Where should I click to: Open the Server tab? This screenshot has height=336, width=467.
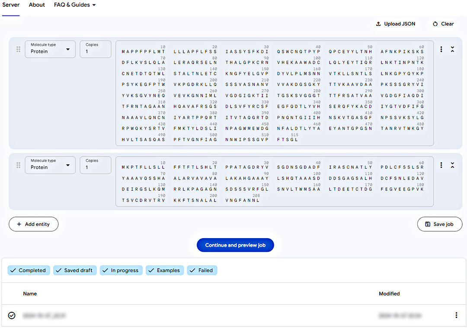(11, 5)
